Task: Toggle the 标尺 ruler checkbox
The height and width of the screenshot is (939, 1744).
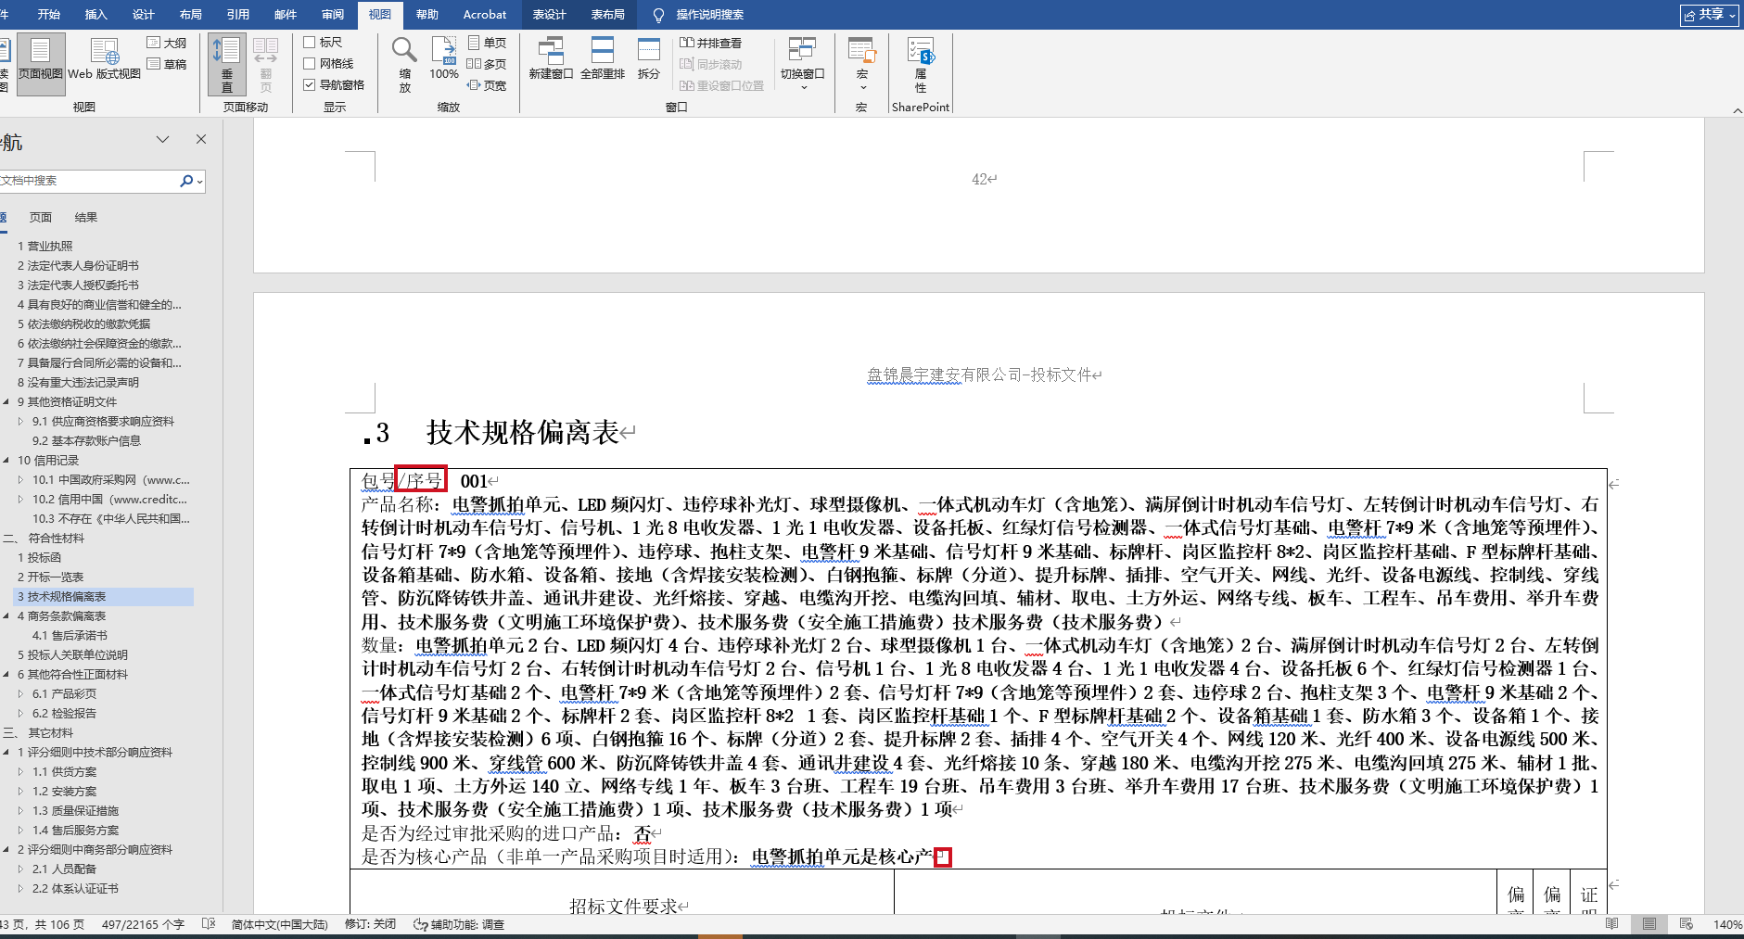Action: [310, 42]
